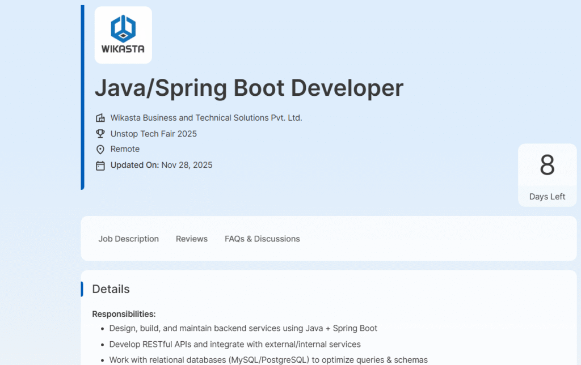Click the trophy icon beside Unstop Tech Fair
This screenshot has width=581, height=365.
100,134
